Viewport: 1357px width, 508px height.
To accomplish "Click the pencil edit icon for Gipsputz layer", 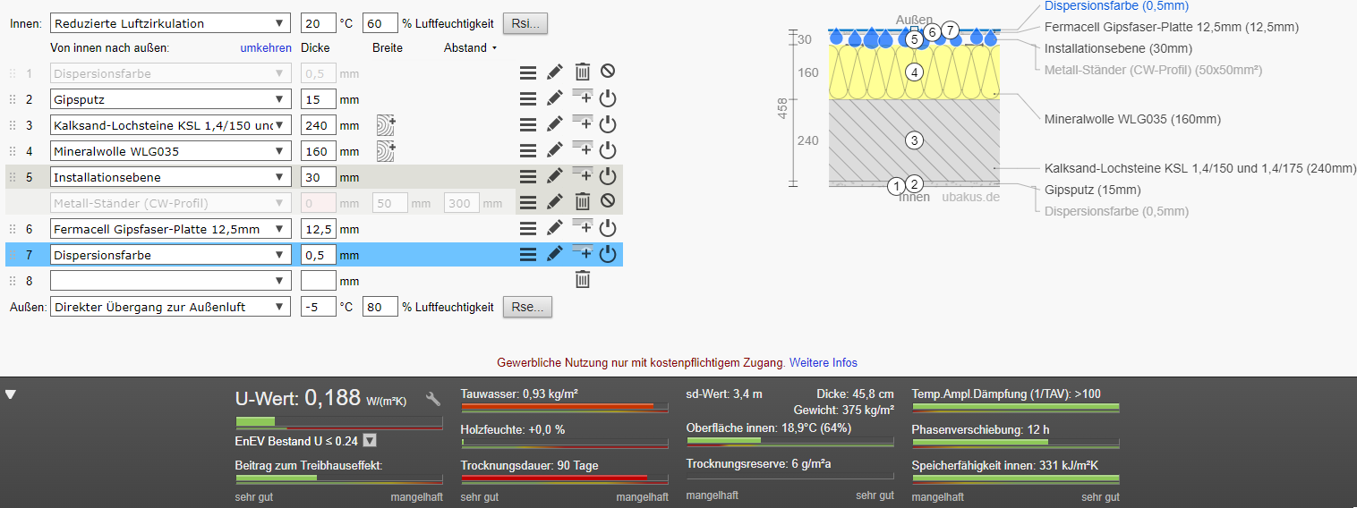I will [555, 99].
